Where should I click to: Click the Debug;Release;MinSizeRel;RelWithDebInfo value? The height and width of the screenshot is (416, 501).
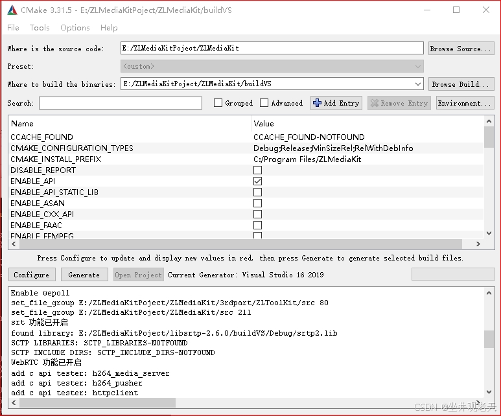[333, 148]
